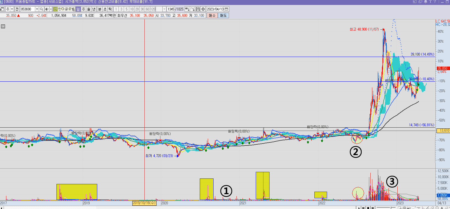
Task: Click the pin window icon in the title bar
Action: 426,2
